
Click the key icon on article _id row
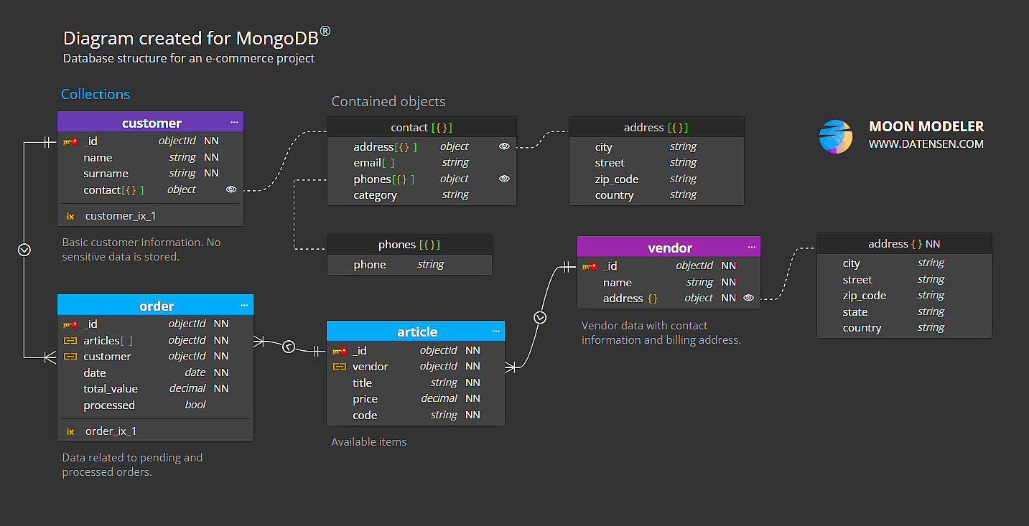coord(338,349)
